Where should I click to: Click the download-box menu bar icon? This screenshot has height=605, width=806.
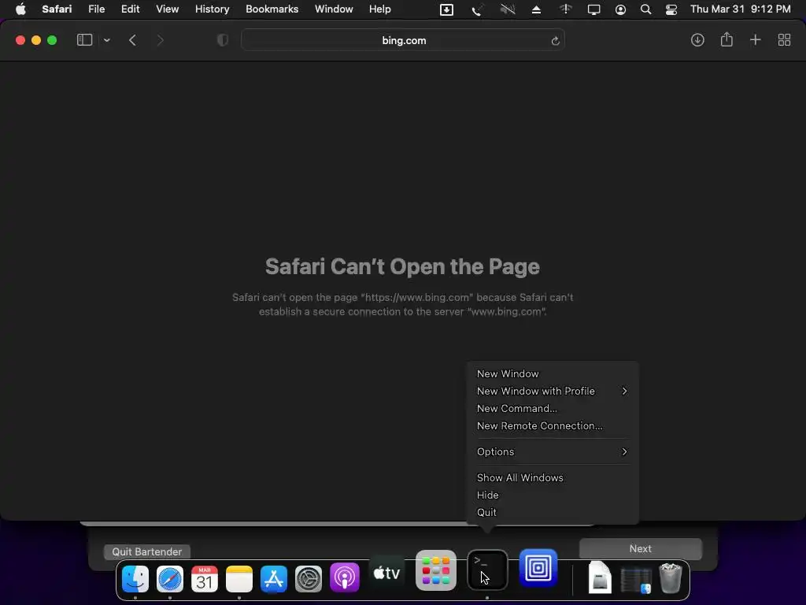click(x=447, y=9)
